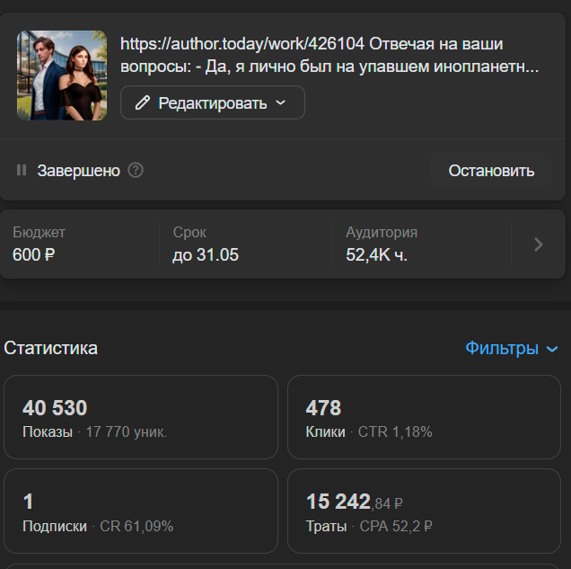Expand the Фильтры dropdown
This screenshot has width=571, height=569.
click(x=511, y=348)
